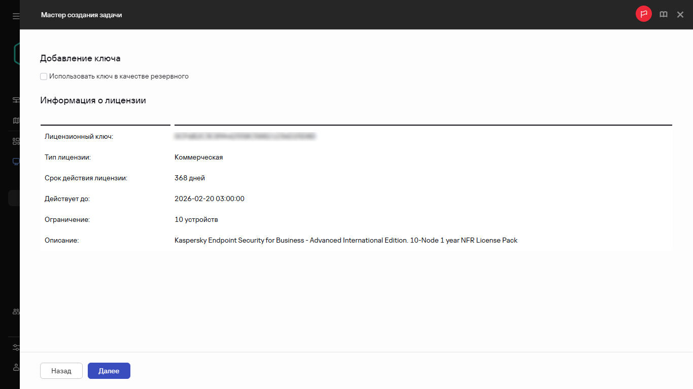Close the task creation wizard
The width and height of the screenshot is (693, 389).
[680, 15]
